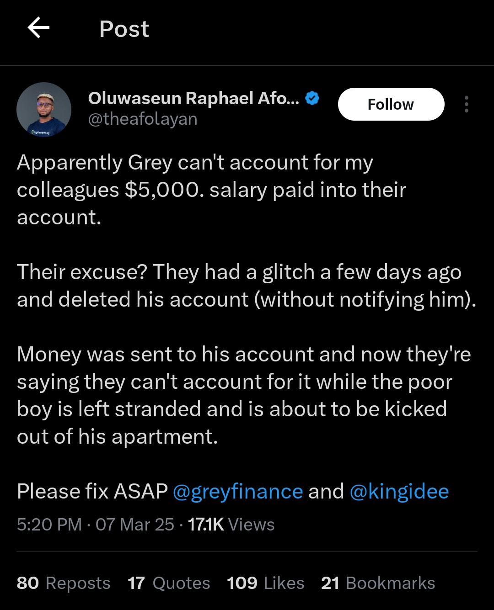This screenshot has width=494, height=610.
Task: Click the paragraph mentioning $5,000 salary
Action: click(211, 190)
